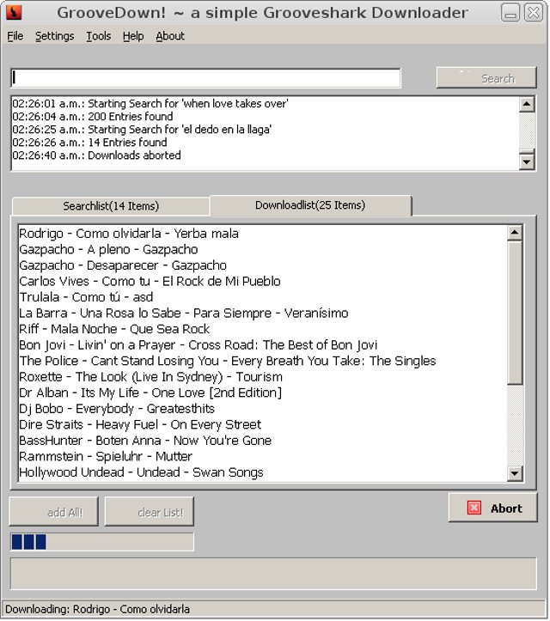The height and width of the screenshot is (621, 550).
Task: Click the GrooveDown flame app icon
Action: [x=15, y=12]
